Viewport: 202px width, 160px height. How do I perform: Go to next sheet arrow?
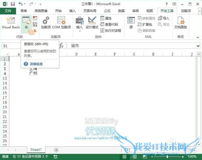pos(15,150)
